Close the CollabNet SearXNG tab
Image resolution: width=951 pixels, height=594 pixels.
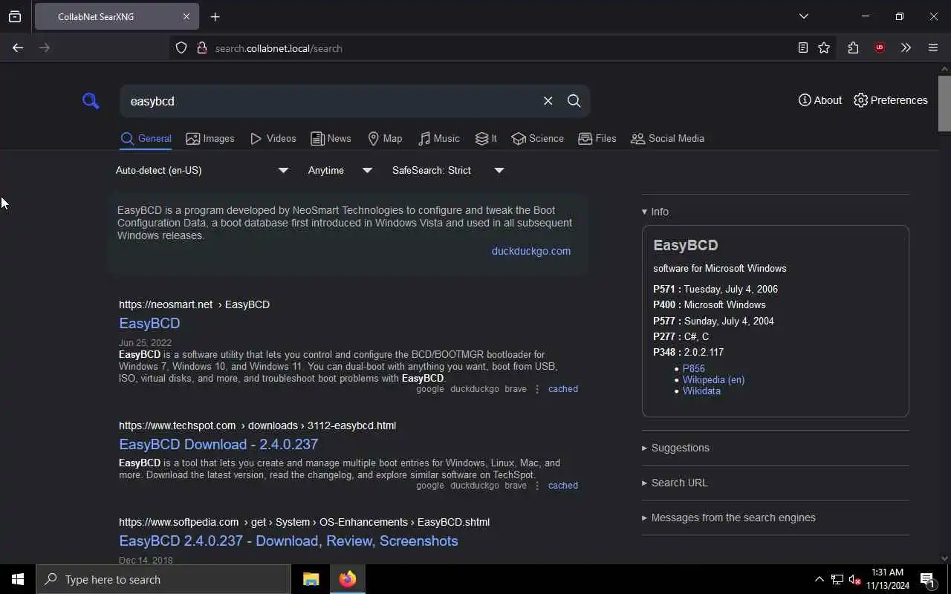[186, 16]
